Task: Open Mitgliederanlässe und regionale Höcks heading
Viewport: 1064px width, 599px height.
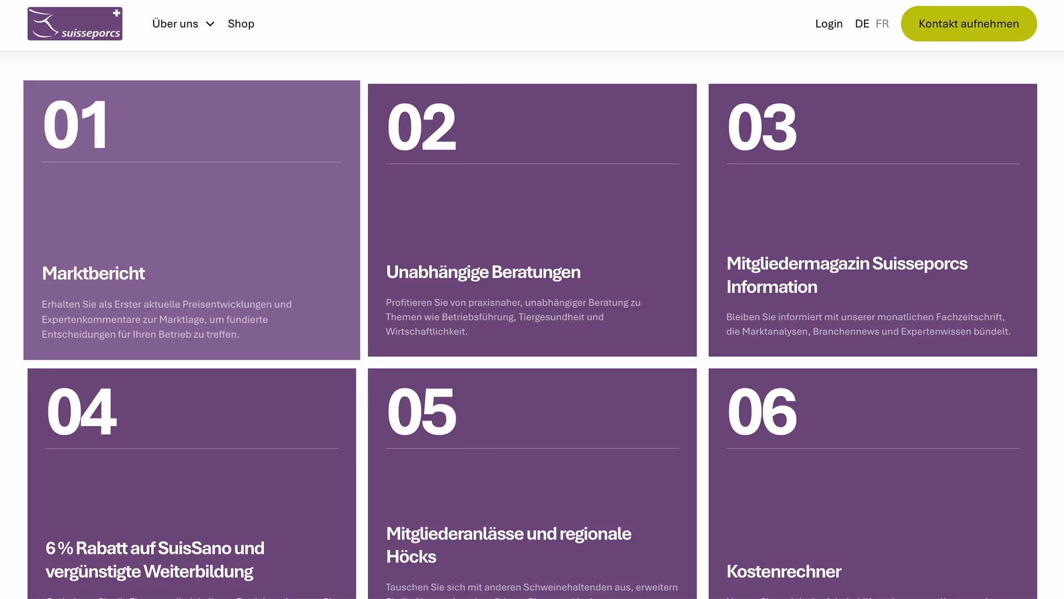Action: [508, 545]
